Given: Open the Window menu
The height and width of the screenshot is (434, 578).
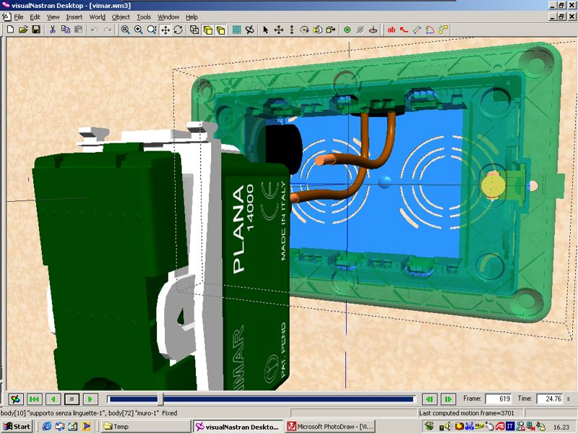Looking at the screenshot, I should click(x=168, y=17).
